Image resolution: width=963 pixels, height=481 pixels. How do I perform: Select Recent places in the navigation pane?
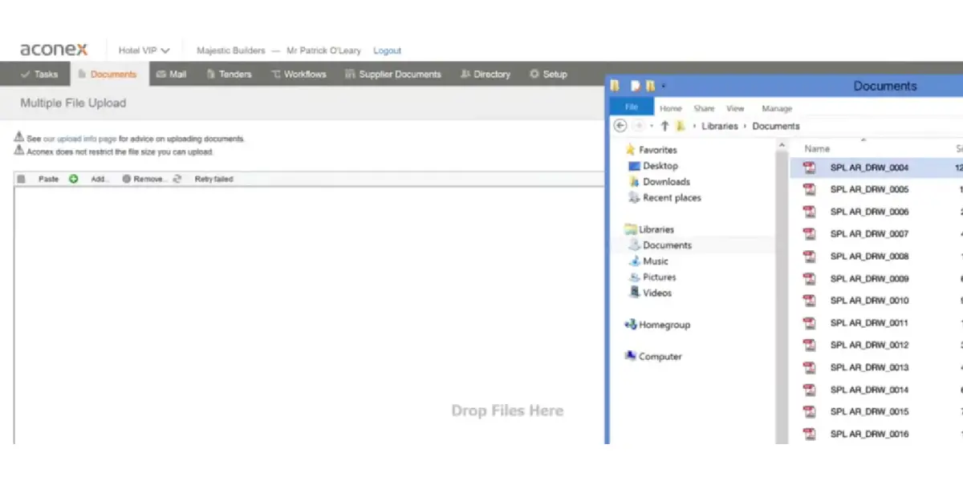[x=664, y=198]
